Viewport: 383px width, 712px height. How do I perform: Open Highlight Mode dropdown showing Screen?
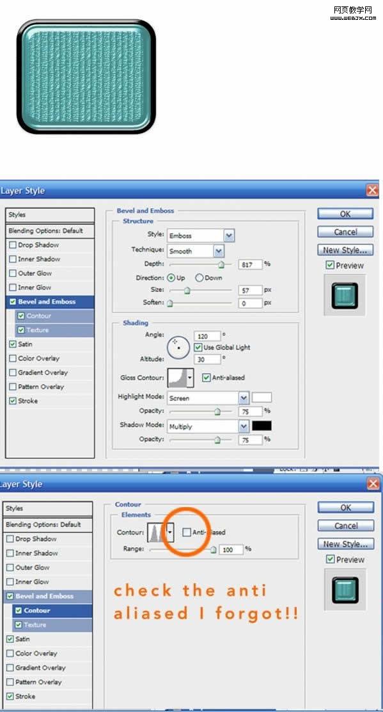pyautogui.click(x=208, y=398)
